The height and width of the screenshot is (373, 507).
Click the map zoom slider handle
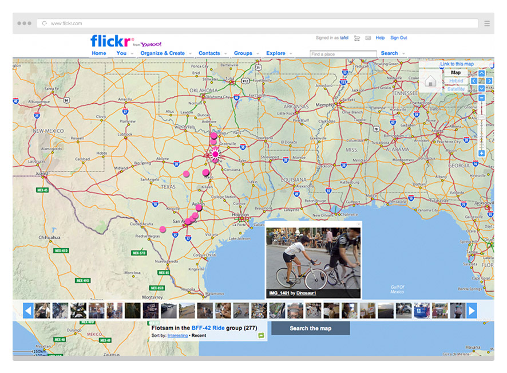coord(481,117)
